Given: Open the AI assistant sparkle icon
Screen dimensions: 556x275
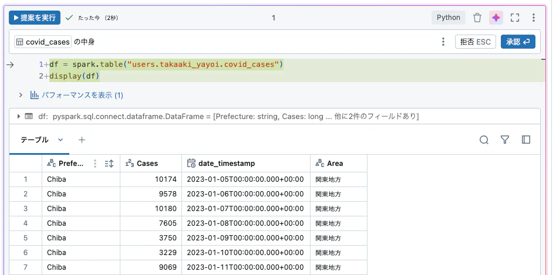Looking at the screenshot, I should tap(496, 18).
